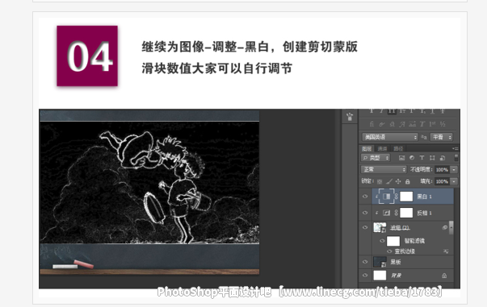Open the 平滑 anti-aliasing dropdown

click(441, 137)
